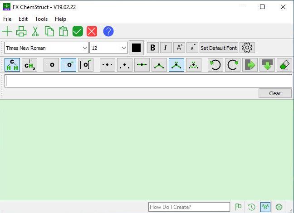Open the history clock icon
Viewport: 294px width, 213px height.
click(x=252, y=207)
